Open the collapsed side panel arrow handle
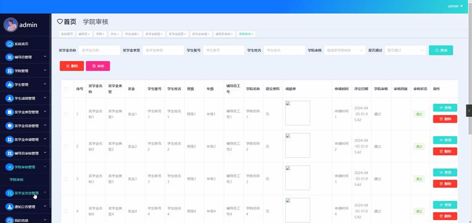Image resolution: width=472 pixels, height=223 pixels. (469, 111)
